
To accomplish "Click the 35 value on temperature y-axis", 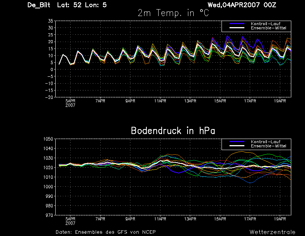I will point(50,21).
